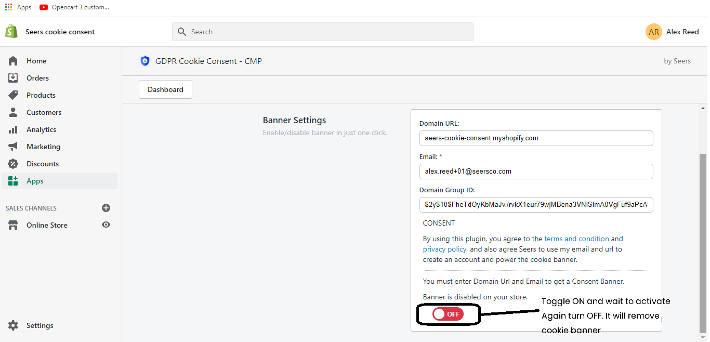710x342 pixels.
Task: Open Settings at sidebar bottom
Action: pos(40,325)
